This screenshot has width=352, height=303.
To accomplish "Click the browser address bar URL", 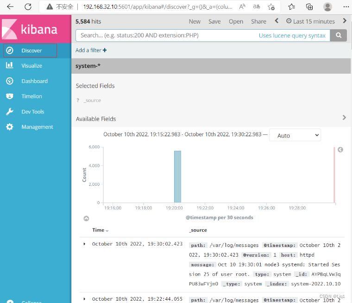I will pyautogui.click(x=157, y=7).
